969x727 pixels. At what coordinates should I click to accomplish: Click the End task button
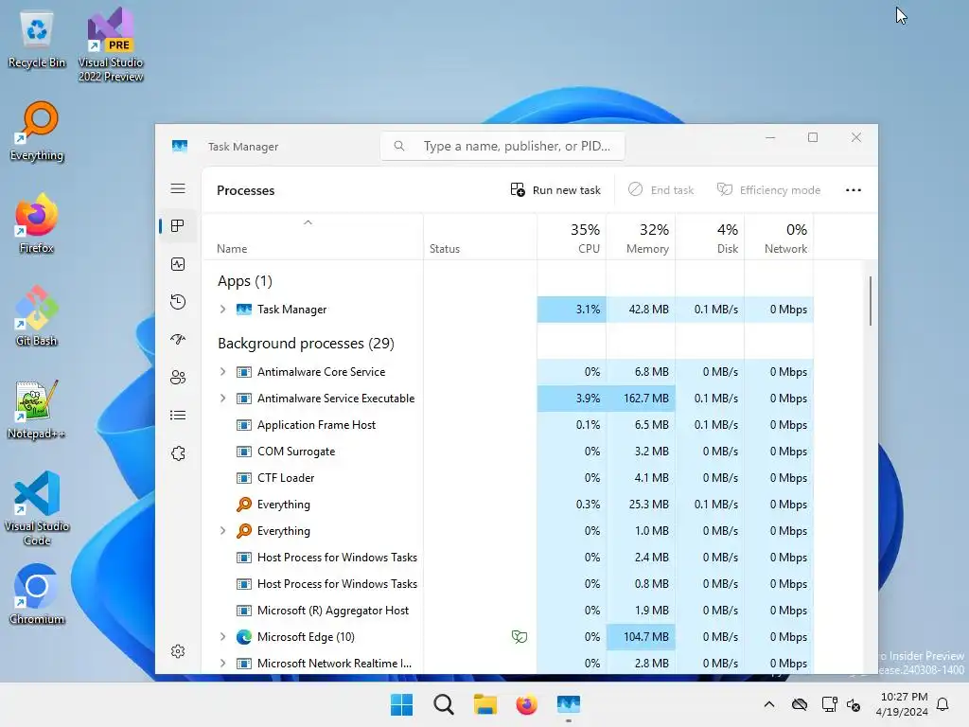click(x=661, y=190)
